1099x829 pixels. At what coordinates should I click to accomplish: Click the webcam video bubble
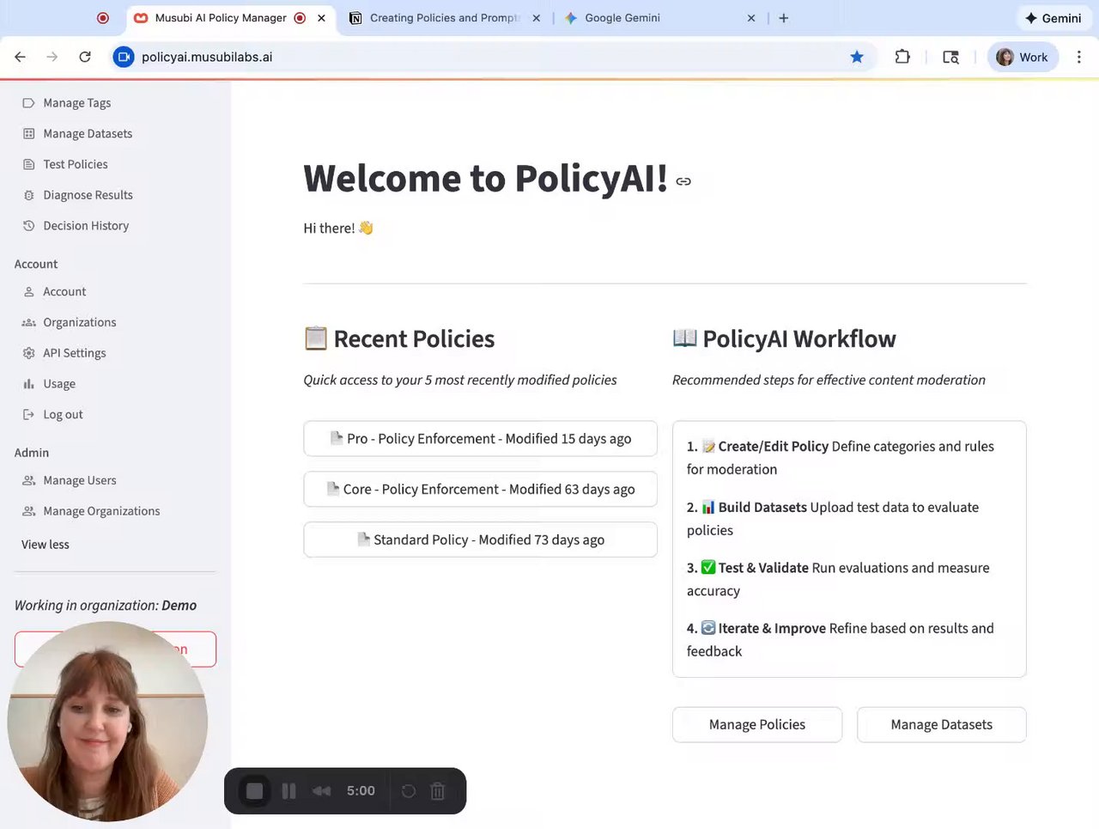click(x=107, y=722)
